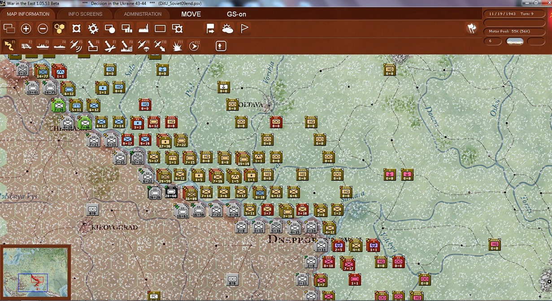
Task: Select the gray unit labeled 24=75
Action: tap(50, 88)
